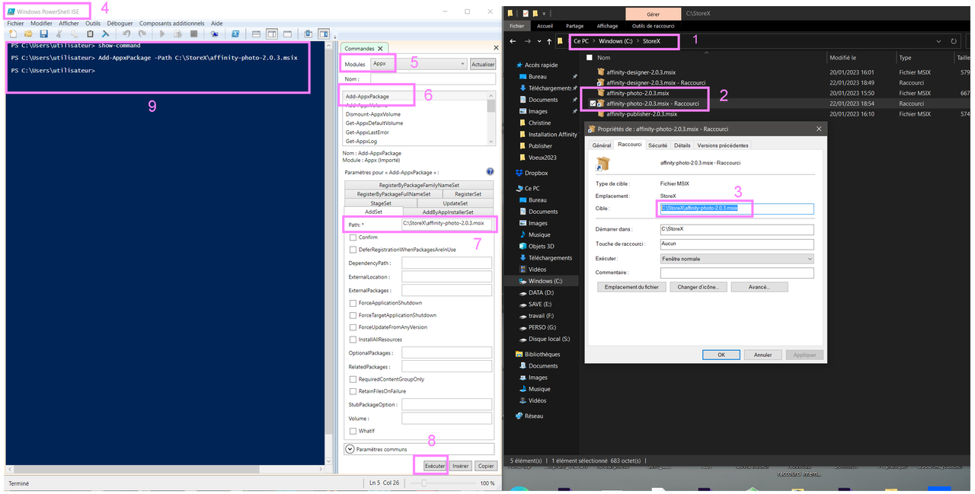Click the Undo arrow in ISE toolbar

click(126, 33)
